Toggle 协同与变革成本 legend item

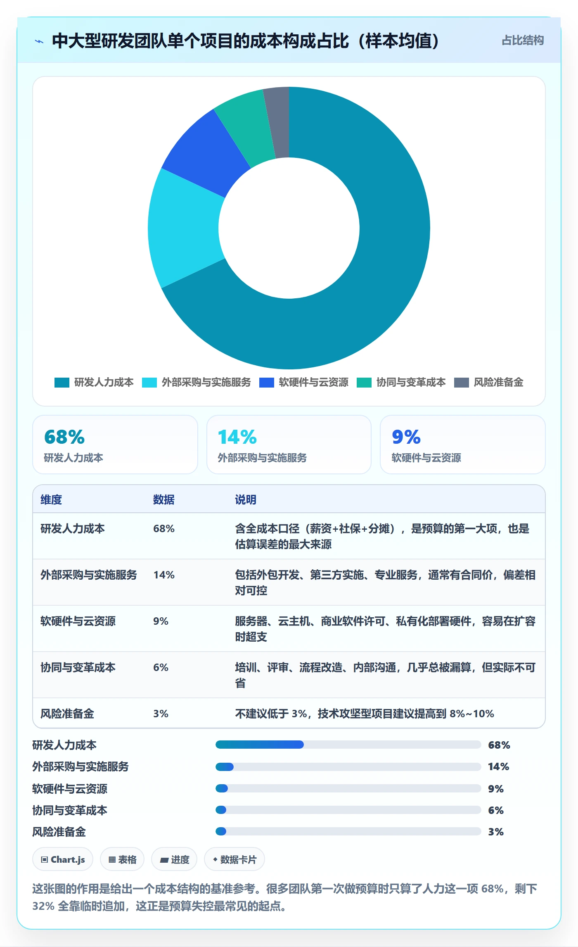[x=401, y=383]
